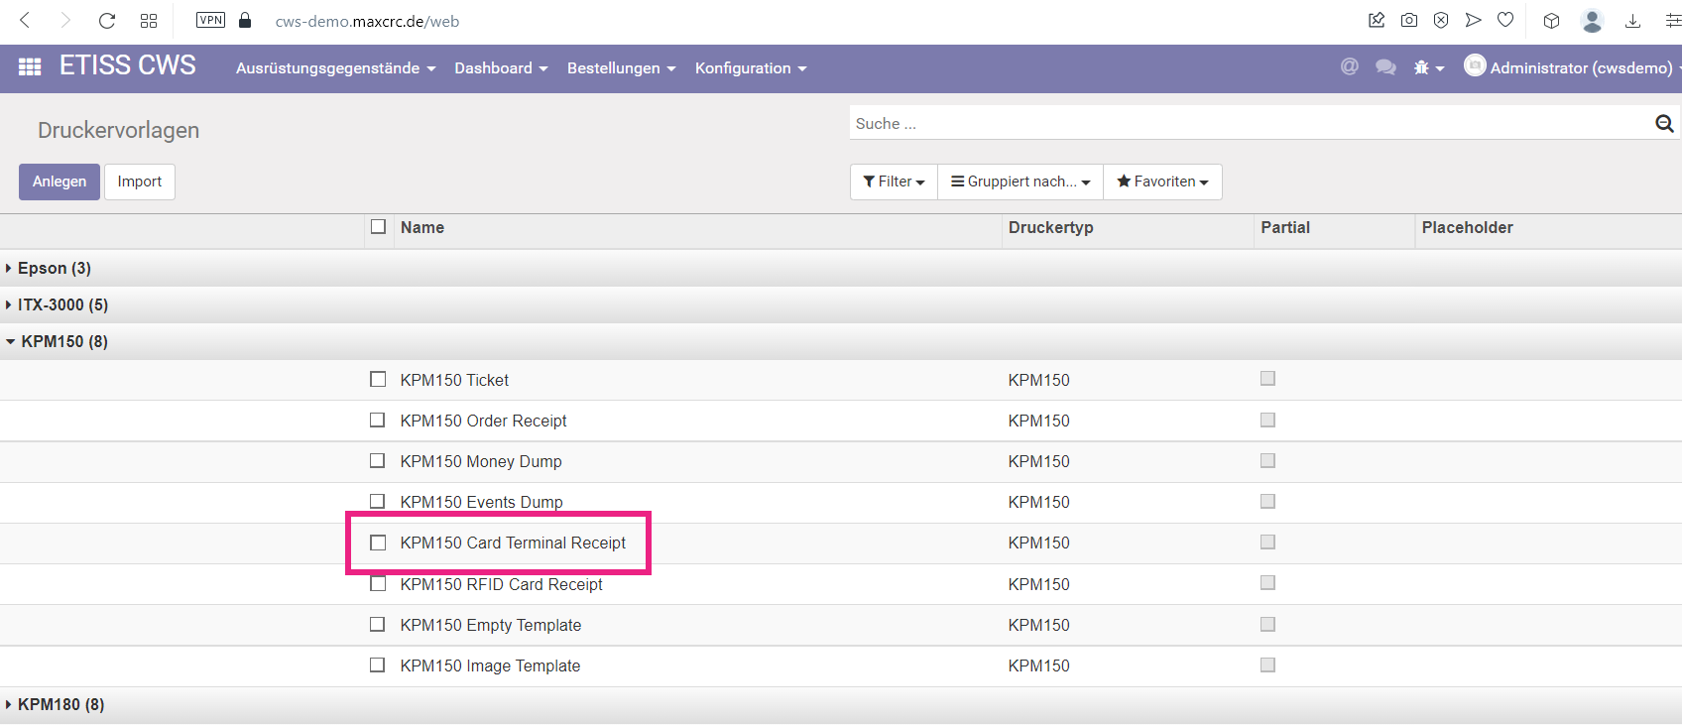Open the KPM150 Empty Template record

(491, 625)
